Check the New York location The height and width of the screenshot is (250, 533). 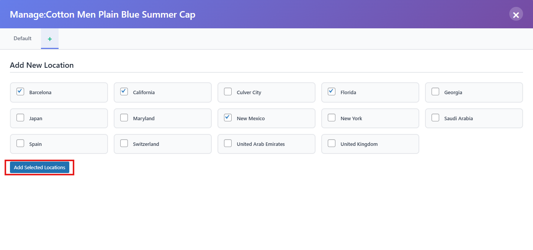[332, 118]
